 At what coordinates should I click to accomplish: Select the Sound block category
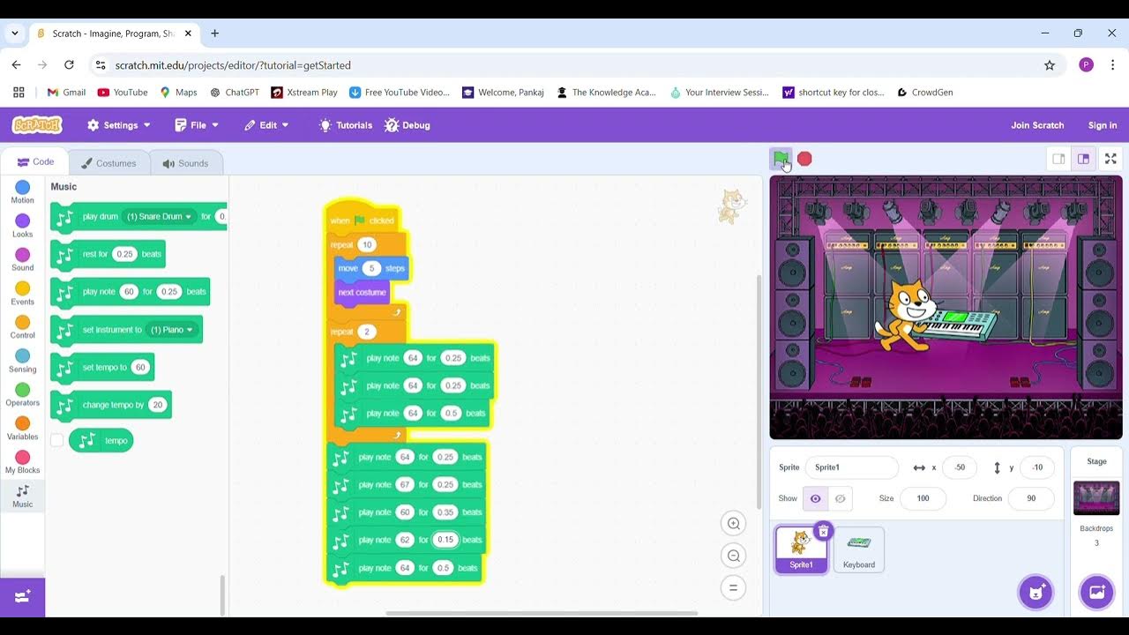tap(23, 259)
